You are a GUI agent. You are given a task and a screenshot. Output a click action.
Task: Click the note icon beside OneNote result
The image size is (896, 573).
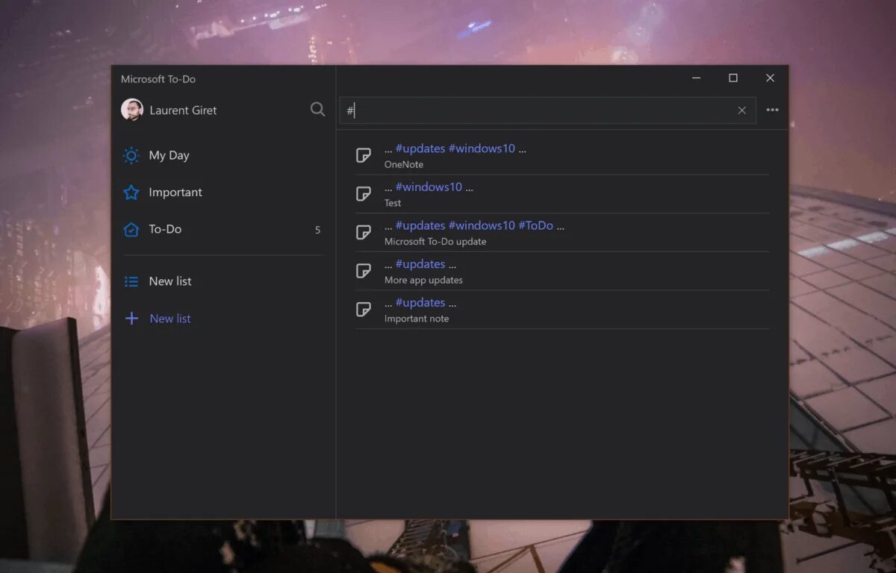click(364, 155)
